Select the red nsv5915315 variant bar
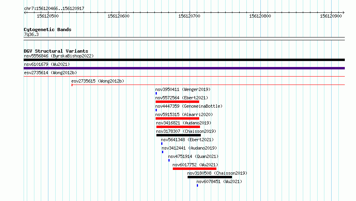The width and height of the screenshot is (356, 201). (x=177, y=118)
